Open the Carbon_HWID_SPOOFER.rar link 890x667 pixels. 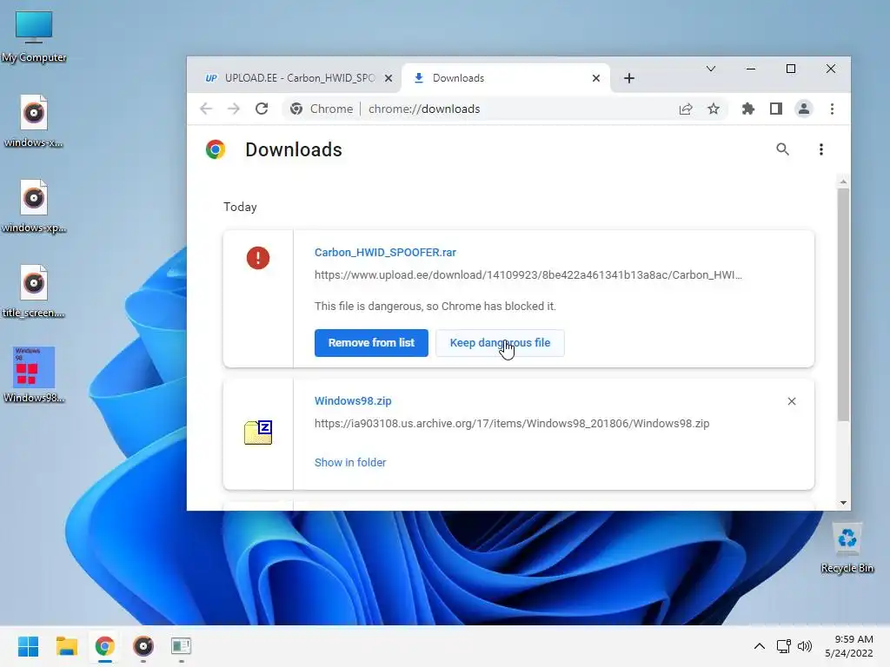tap(385, 253)
